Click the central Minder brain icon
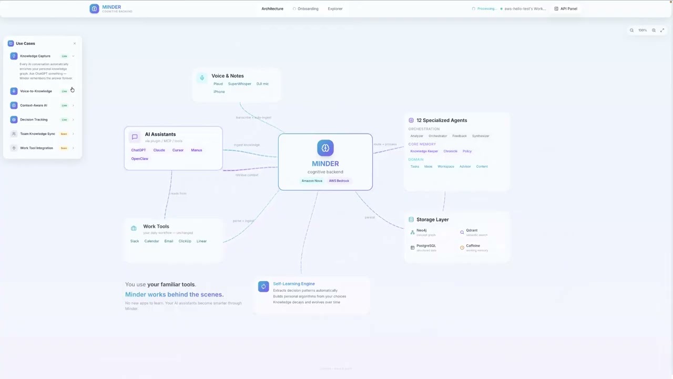 325,148
